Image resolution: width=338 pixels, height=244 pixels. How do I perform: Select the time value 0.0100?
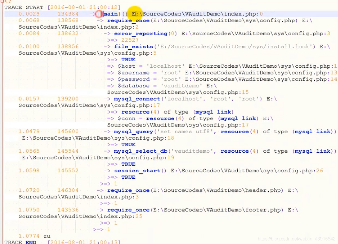[x=29, y=47]
